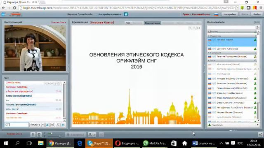264x148 pixels.
Task: Switch to the Презентация tab
Action: pyautogui.click(x=152, y=23)
